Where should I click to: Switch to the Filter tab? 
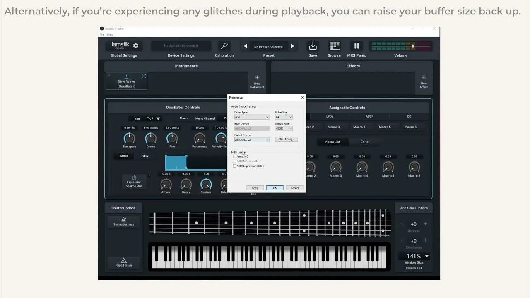coord(145,156)
